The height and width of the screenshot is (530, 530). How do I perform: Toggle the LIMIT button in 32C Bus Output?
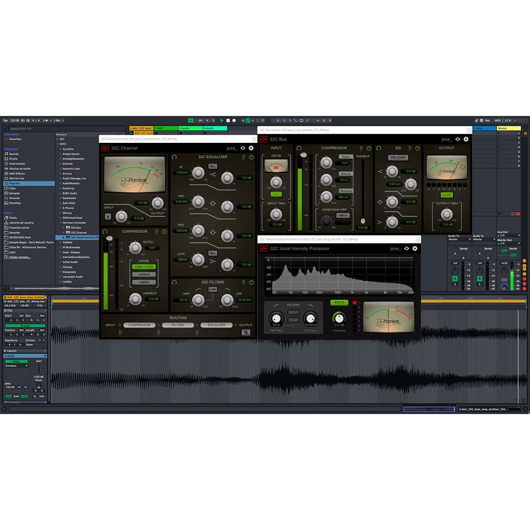click(x=447, y=195)
